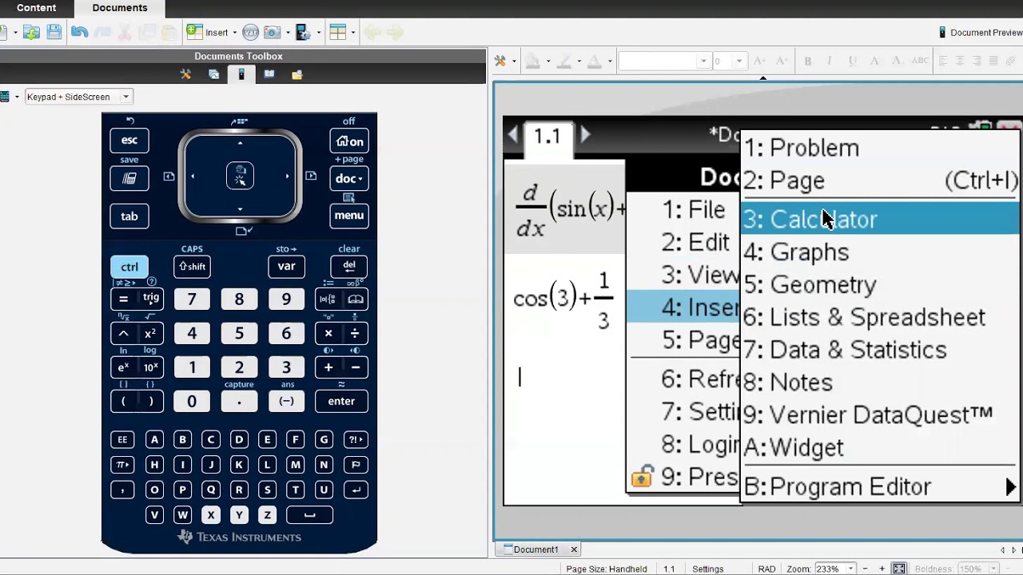Expand the Program Editor submenu arrow
Image resolution: width=1023 pixels, height=575 pixels.
[1011, 486]
